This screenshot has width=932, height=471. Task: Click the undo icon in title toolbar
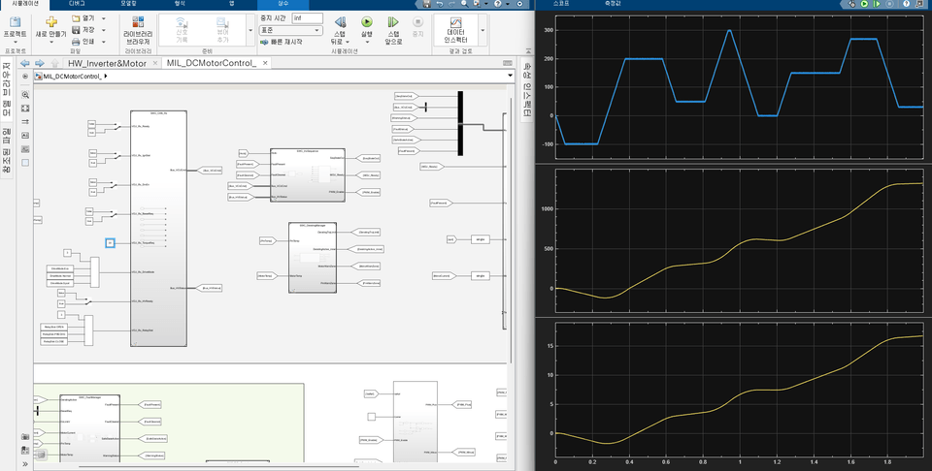click(439, 4)
